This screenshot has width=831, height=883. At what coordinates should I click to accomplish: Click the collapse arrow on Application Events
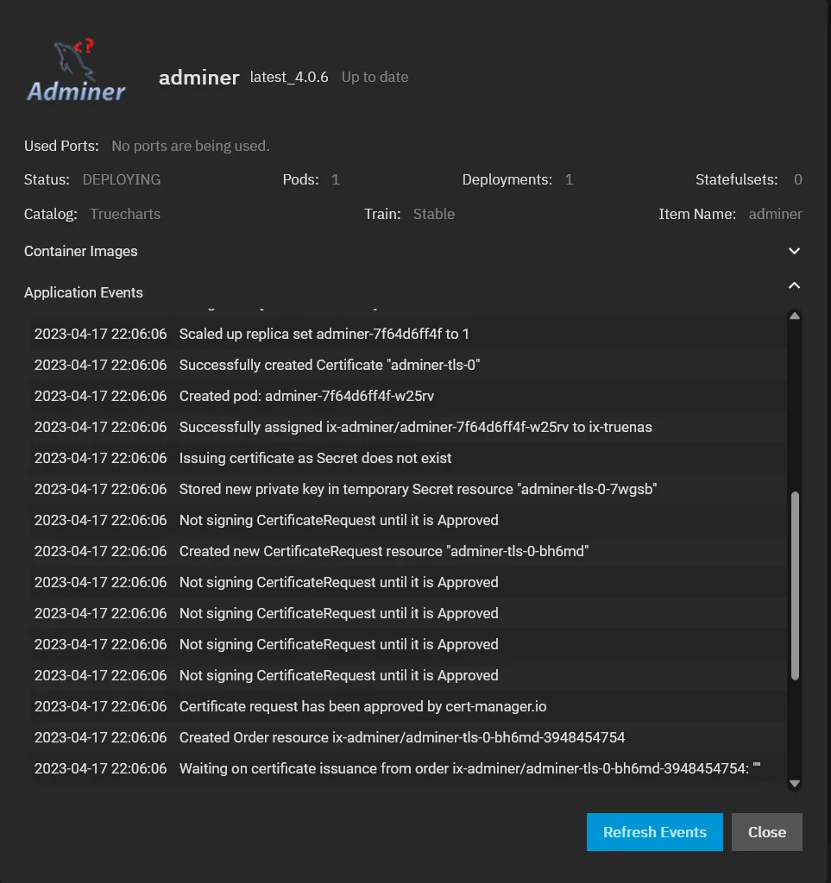tap(793, 285)
